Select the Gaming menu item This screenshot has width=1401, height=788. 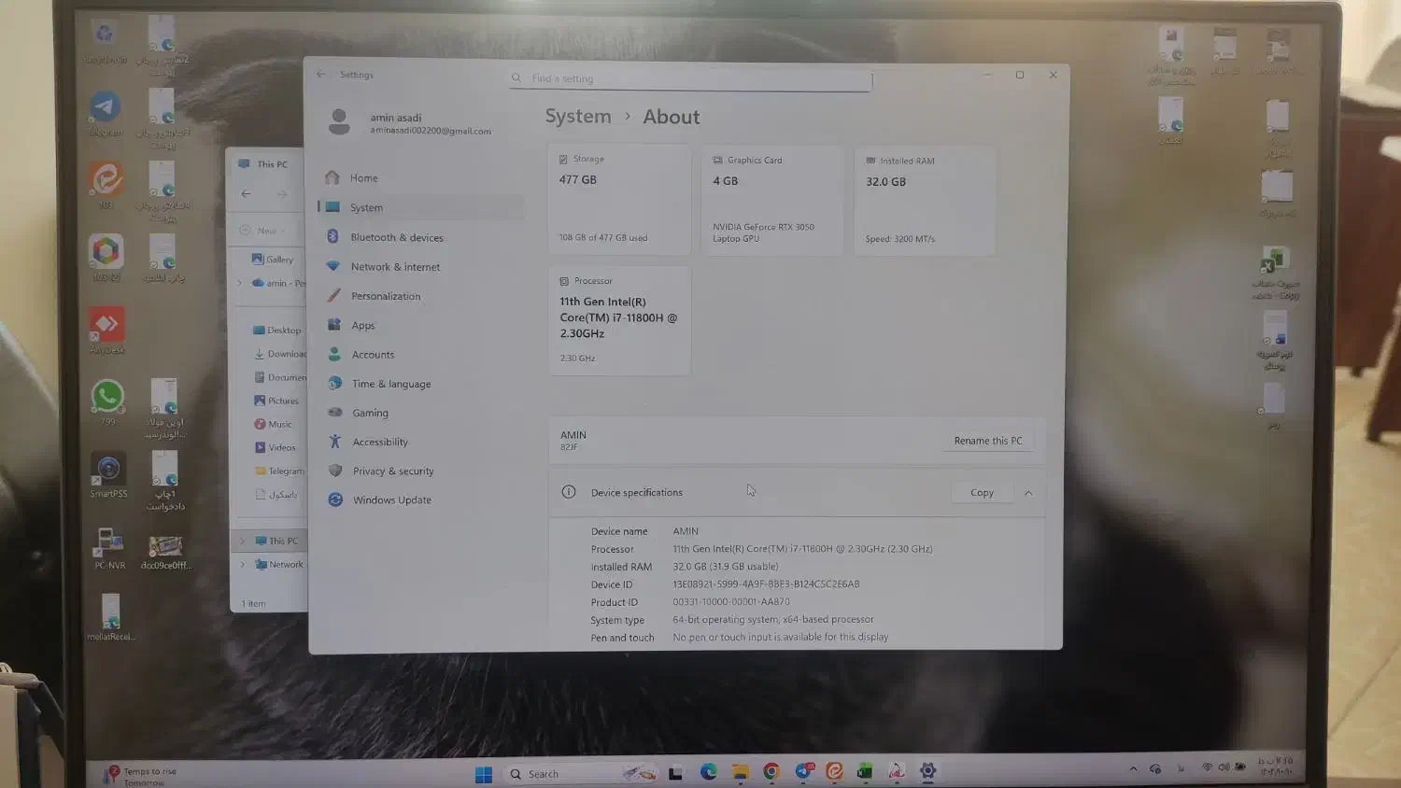click(370, 413)
